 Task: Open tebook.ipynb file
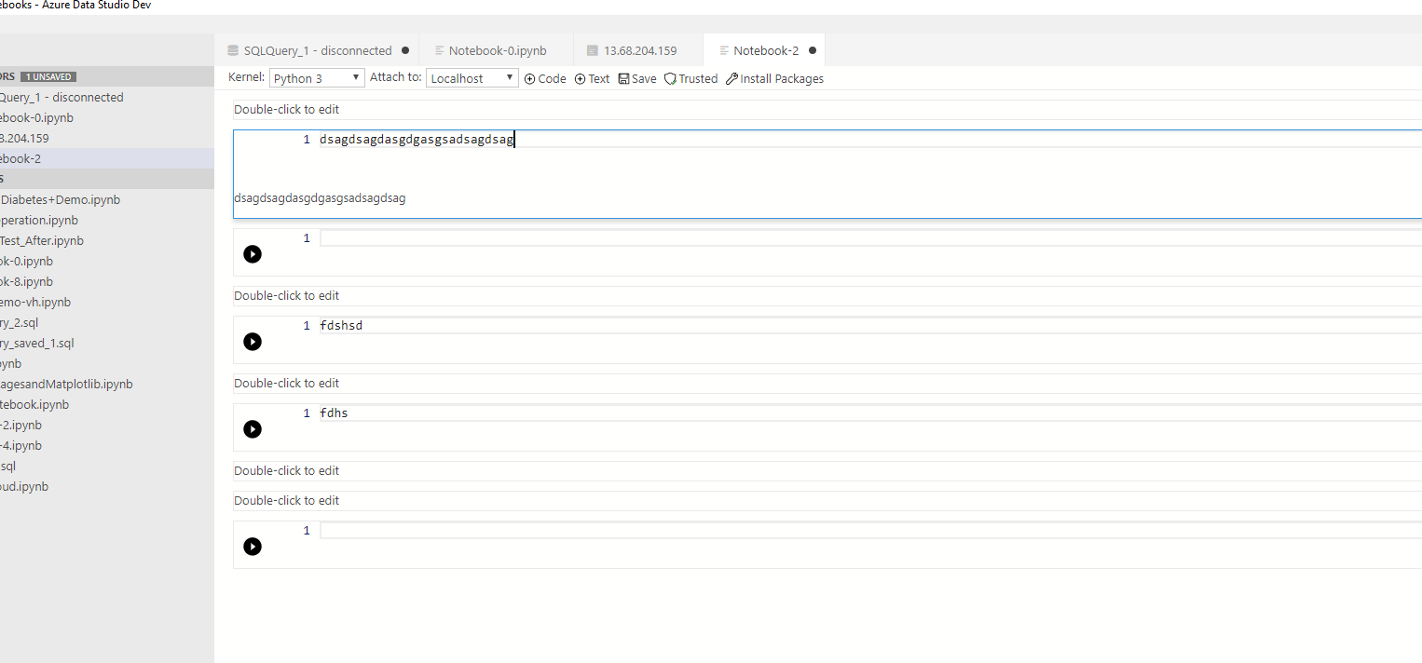coord(107,404)
